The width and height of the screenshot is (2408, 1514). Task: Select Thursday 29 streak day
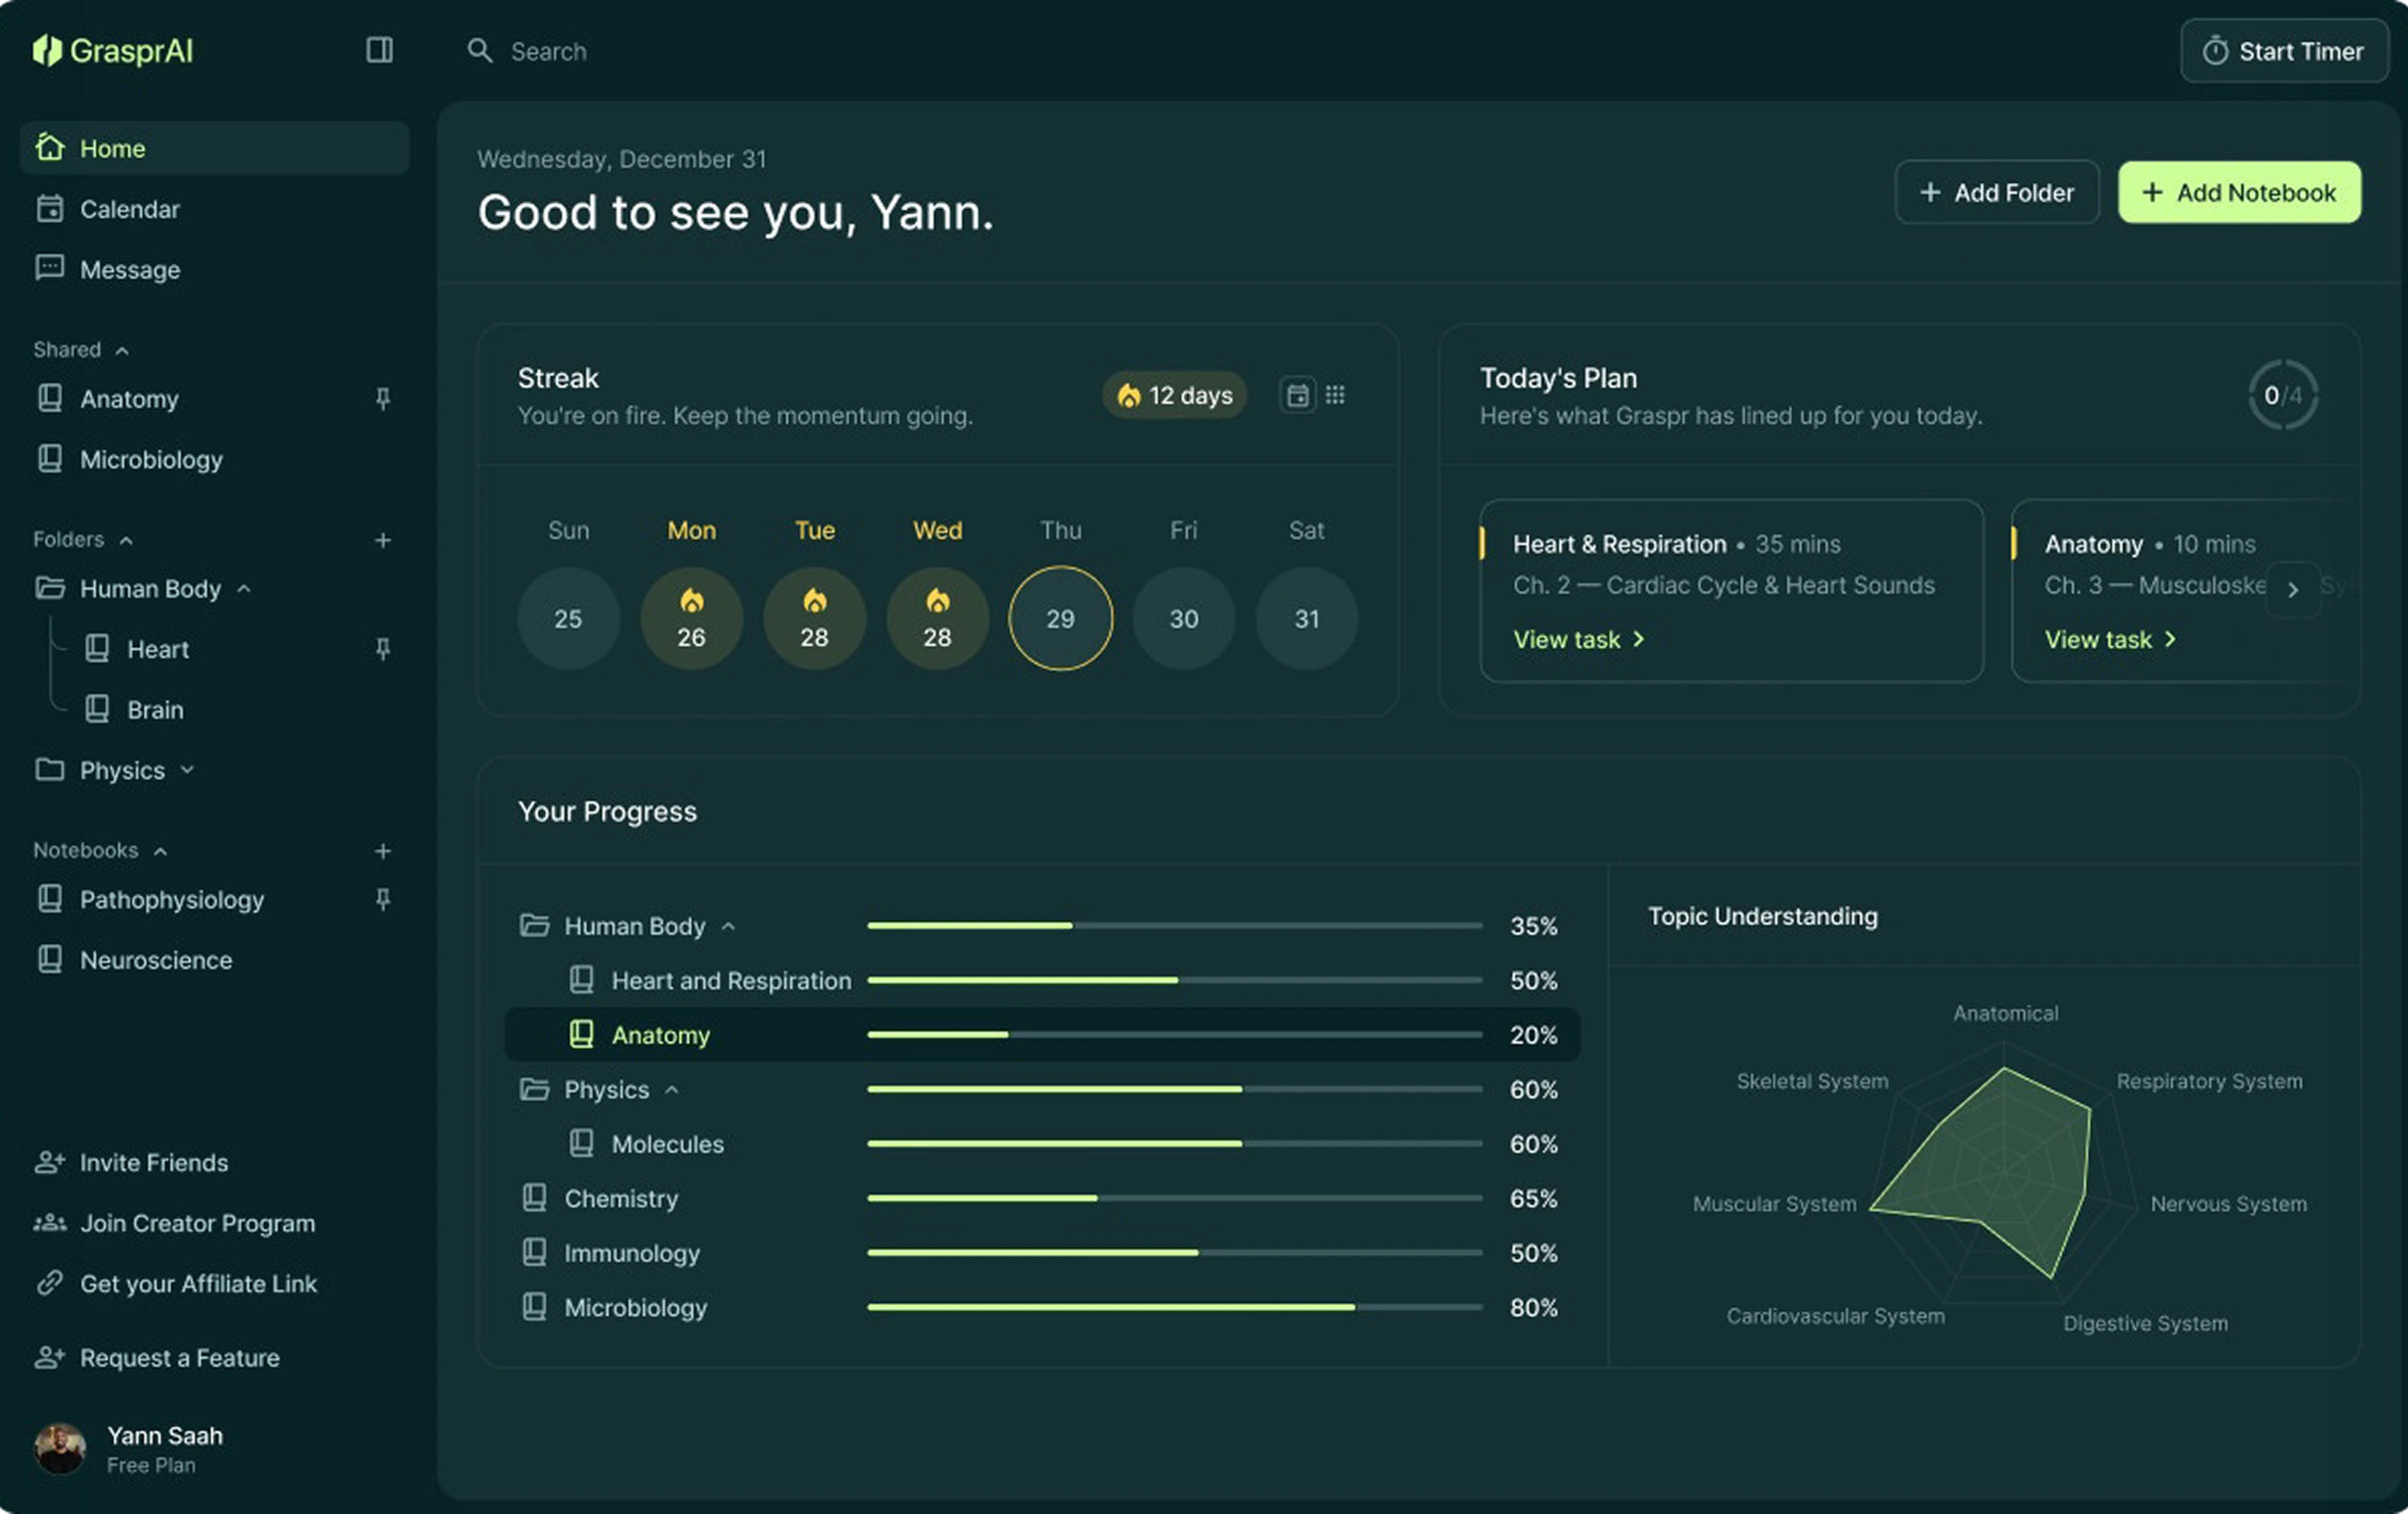click(1060, 618)
